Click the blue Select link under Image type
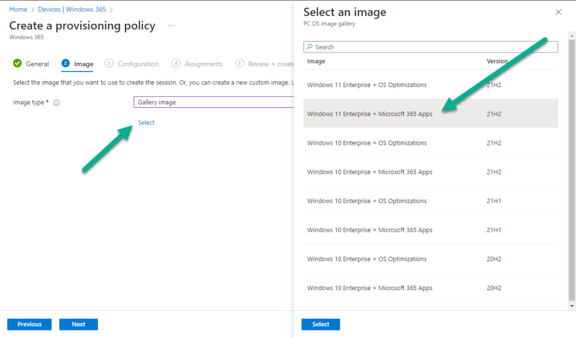This screenshot has height=338, width=576. point(146,122)
